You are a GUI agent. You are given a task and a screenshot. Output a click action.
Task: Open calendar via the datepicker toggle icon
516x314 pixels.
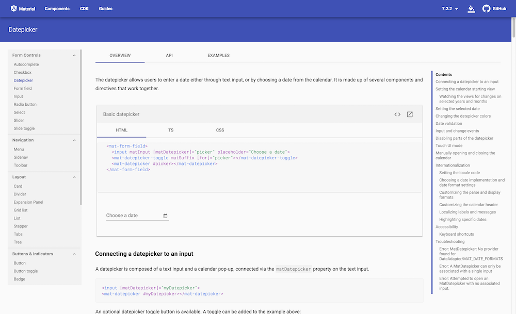tap(165, 216)
